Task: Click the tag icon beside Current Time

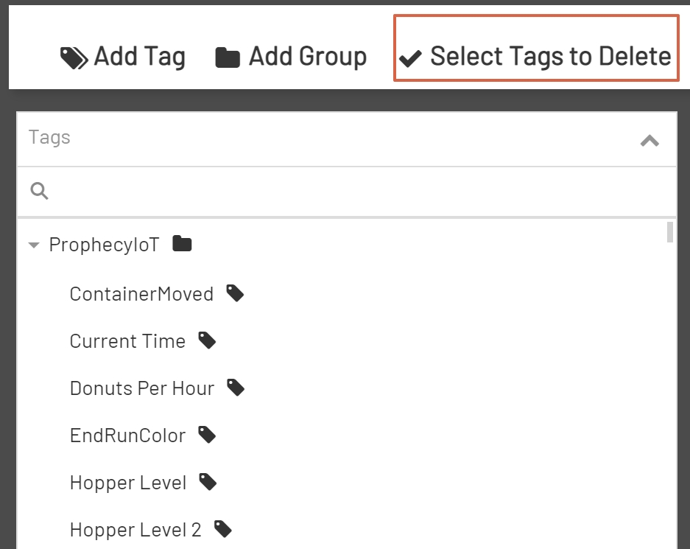Action: click(x=207, y=340)
